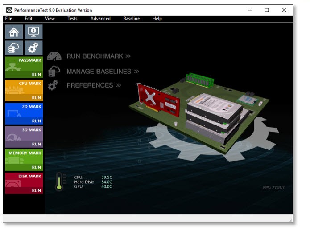Screen dimensions: 310x229
Task: Close the PerformanceTest window
Action: point(284,10)
